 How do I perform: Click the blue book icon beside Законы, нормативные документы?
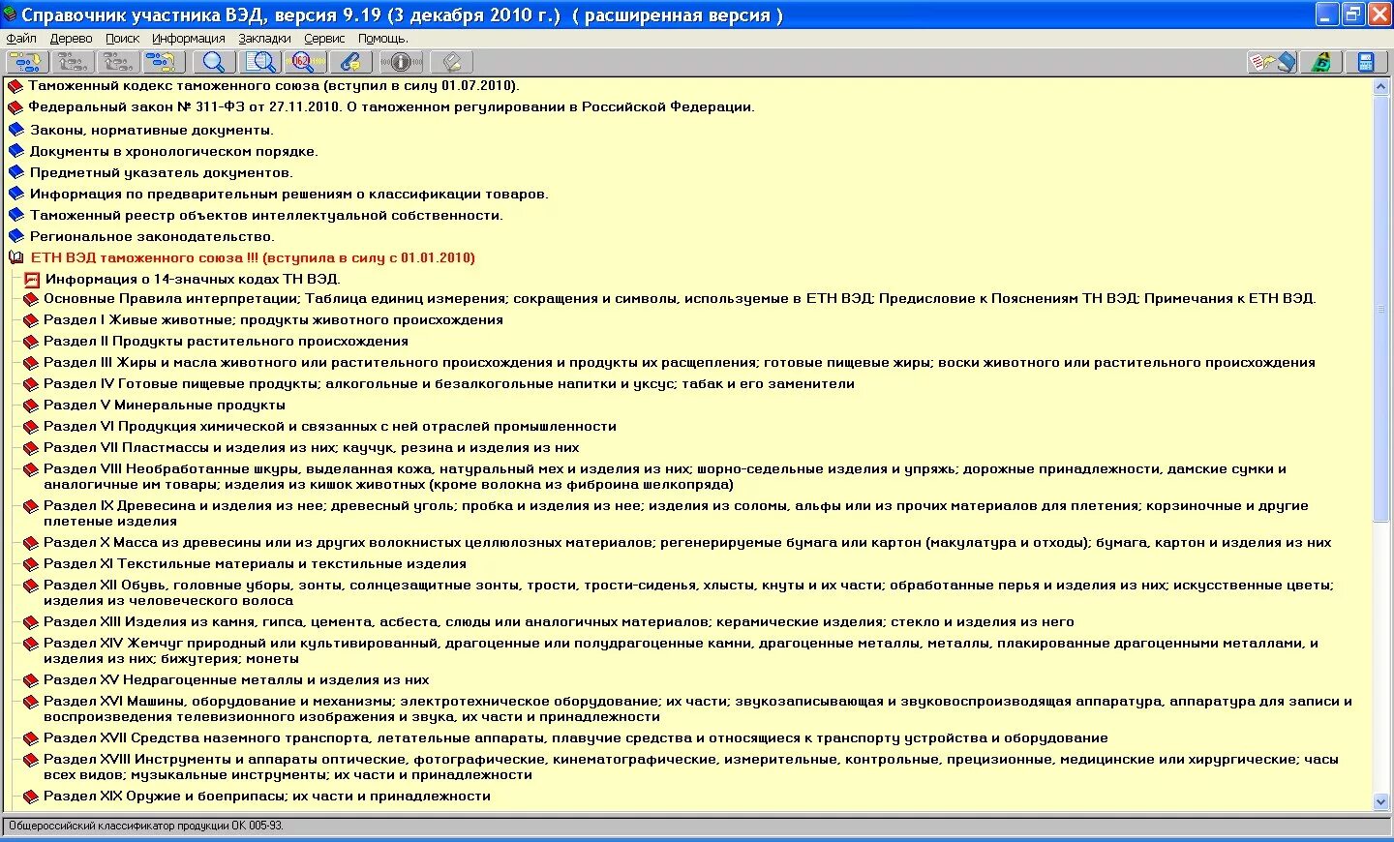[x=15, y=130]
